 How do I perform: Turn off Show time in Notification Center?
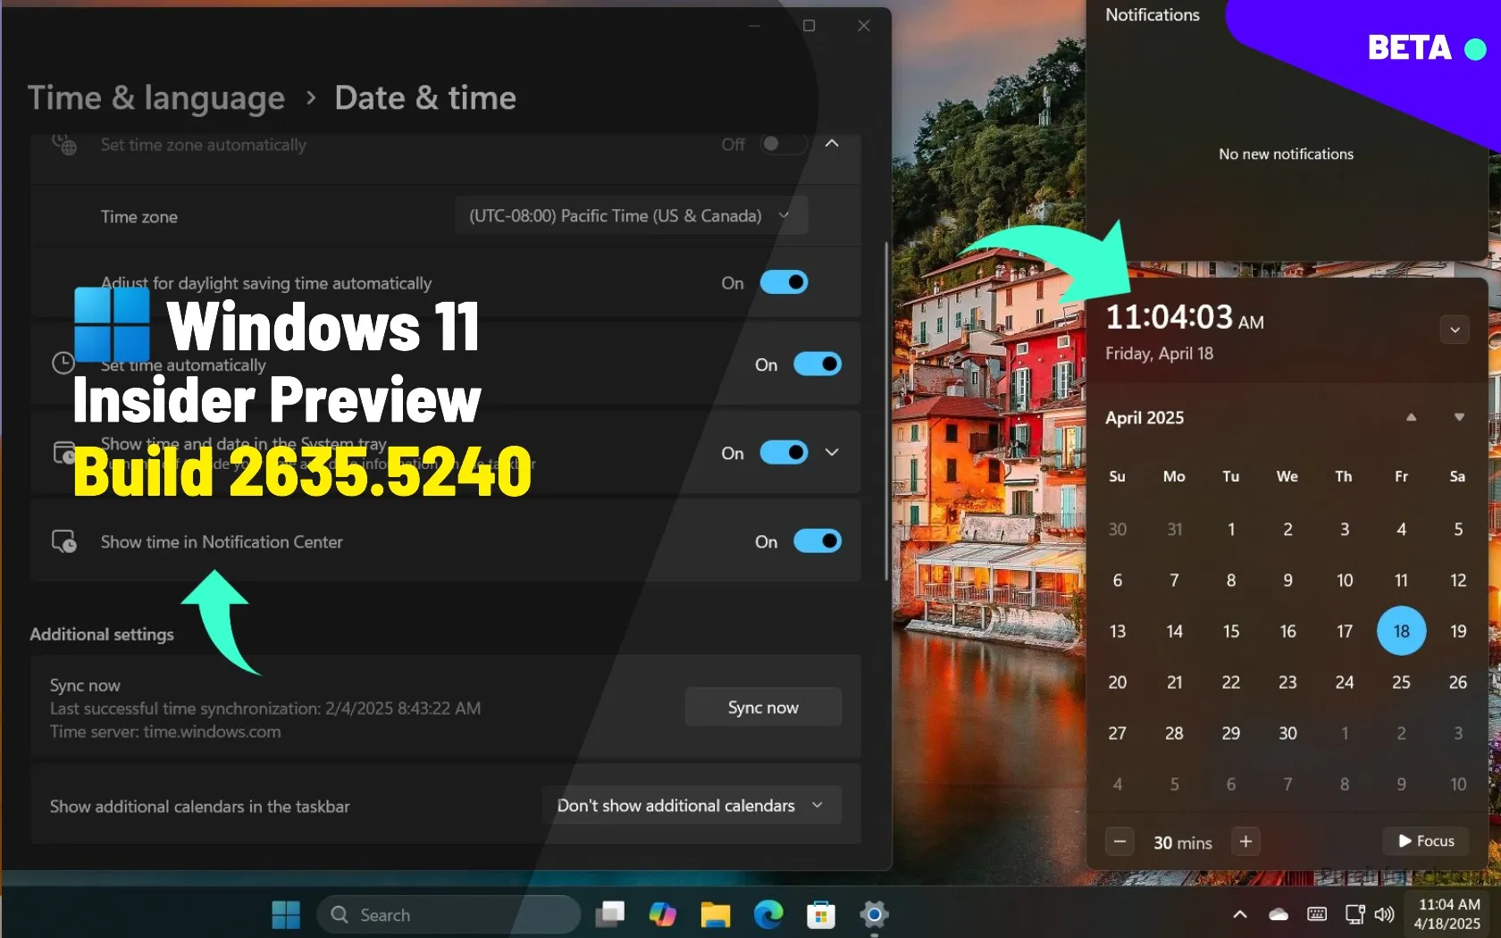point(818,541)
